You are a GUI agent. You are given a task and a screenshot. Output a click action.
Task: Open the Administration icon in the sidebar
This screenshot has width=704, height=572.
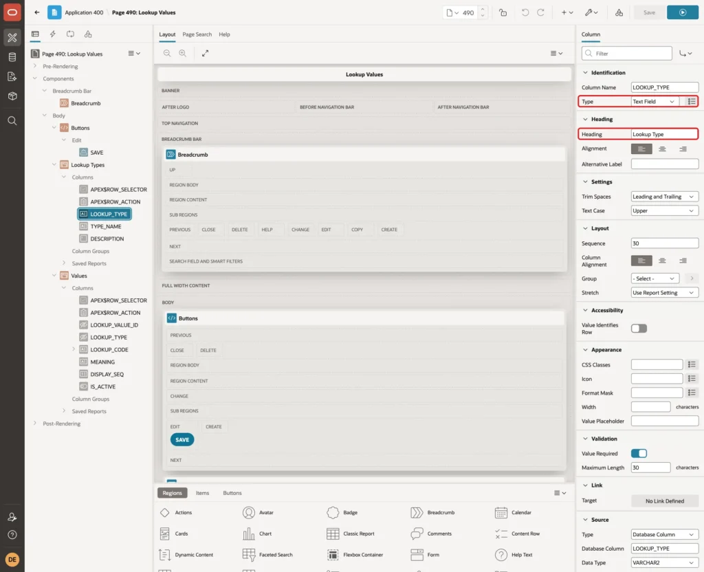click(12, 517)
